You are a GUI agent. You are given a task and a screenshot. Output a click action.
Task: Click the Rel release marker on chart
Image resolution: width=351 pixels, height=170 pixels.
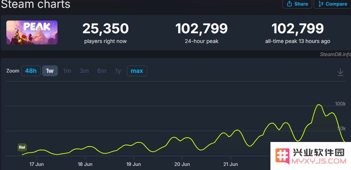tap(22, 148)
